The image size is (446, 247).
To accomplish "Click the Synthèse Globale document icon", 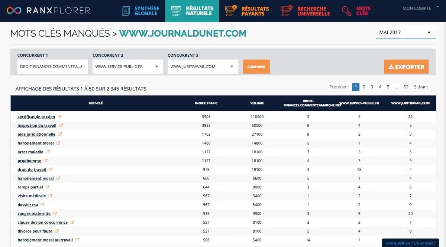I will point(126,11).
